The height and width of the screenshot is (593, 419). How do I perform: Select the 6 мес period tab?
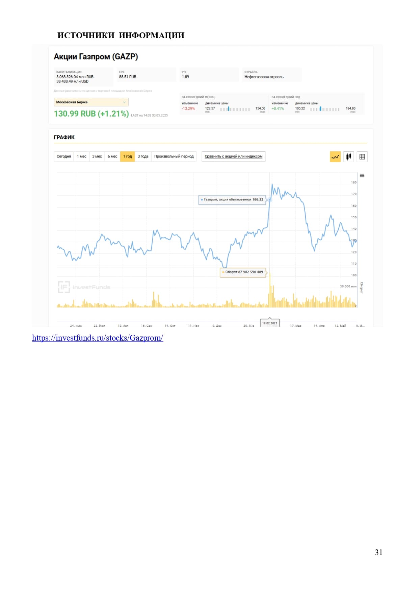tap(112, 156)
